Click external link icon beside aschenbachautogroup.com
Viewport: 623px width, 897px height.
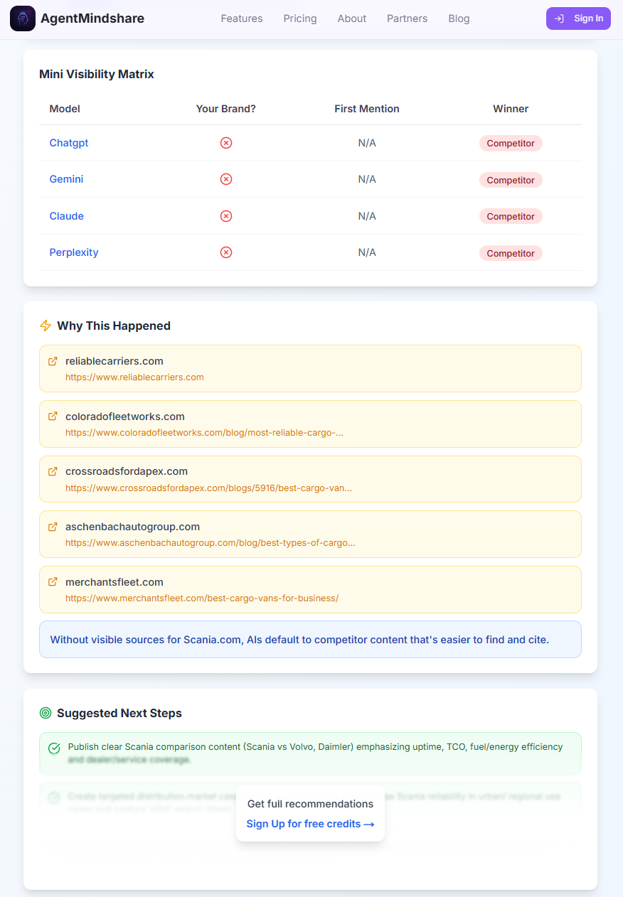[x=53, y=527]
